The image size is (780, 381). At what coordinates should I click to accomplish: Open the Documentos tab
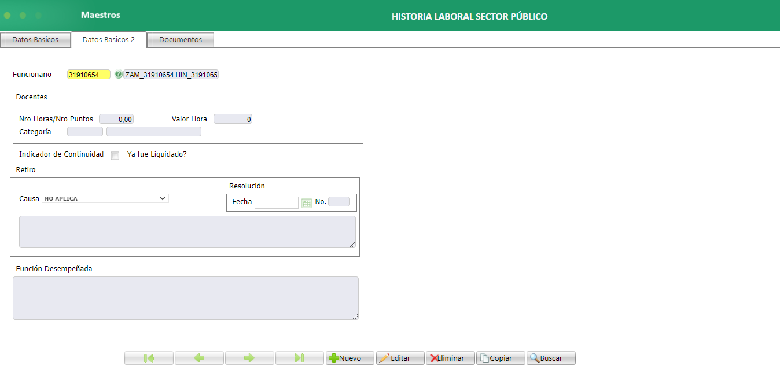pyautogui.click(x=181, y=40)
